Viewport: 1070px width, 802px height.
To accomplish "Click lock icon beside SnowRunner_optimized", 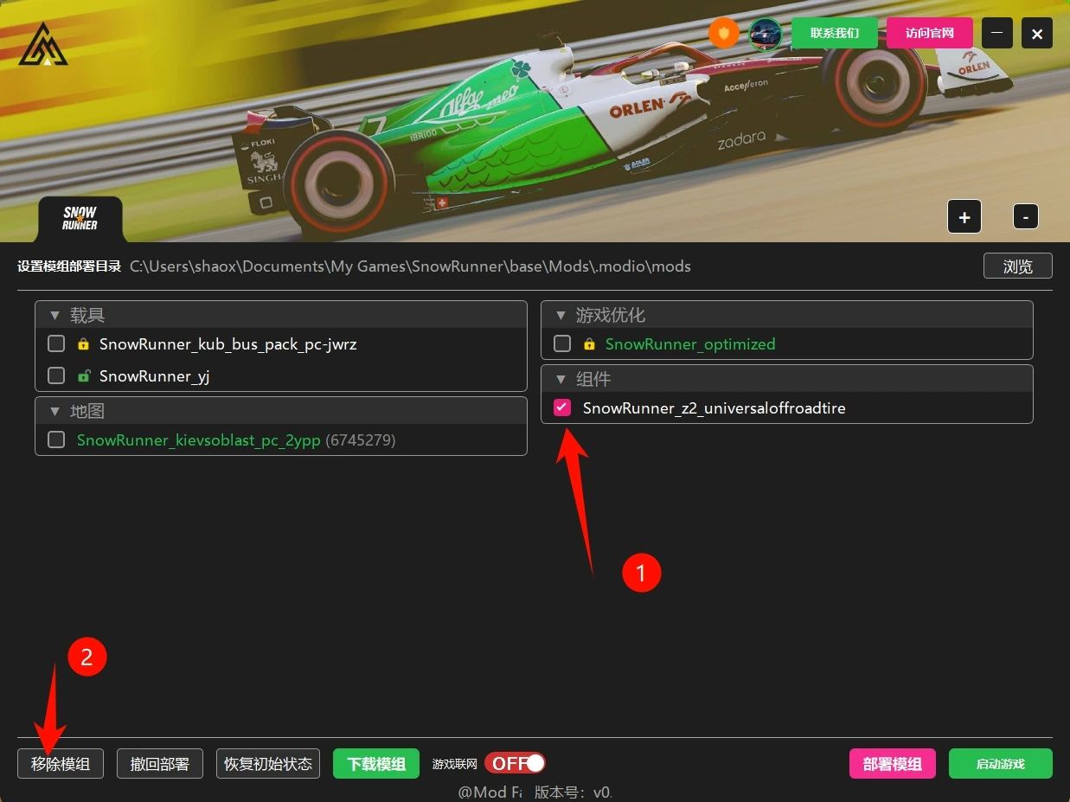I will [x=589, y=344].
